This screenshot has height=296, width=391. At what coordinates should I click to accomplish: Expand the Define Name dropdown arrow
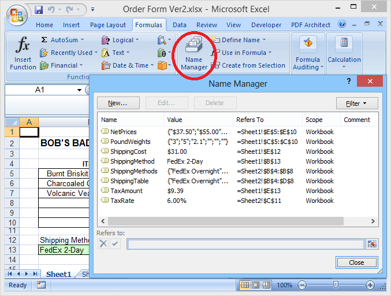coord(264,40)
